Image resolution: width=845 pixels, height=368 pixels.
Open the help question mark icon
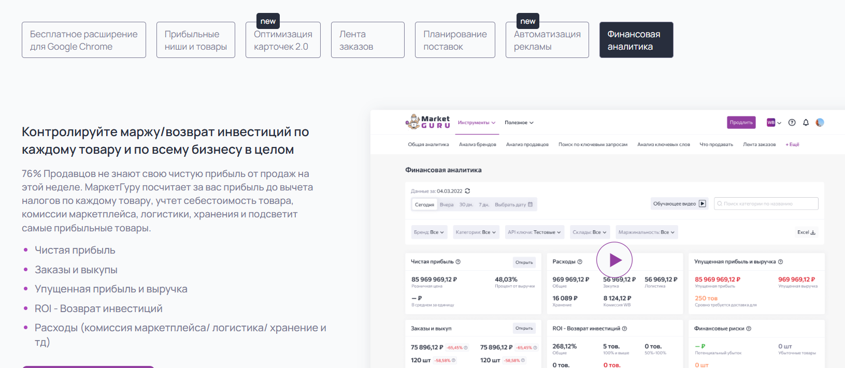point(792,123)
